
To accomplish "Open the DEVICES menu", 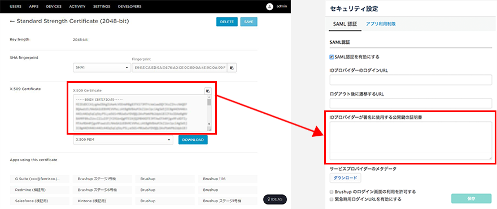I will [x=54, y=6].
